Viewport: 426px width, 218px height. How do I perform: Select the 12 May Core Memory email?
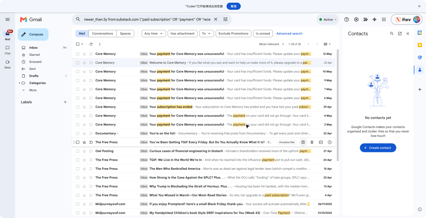click(x=78, y=54)
